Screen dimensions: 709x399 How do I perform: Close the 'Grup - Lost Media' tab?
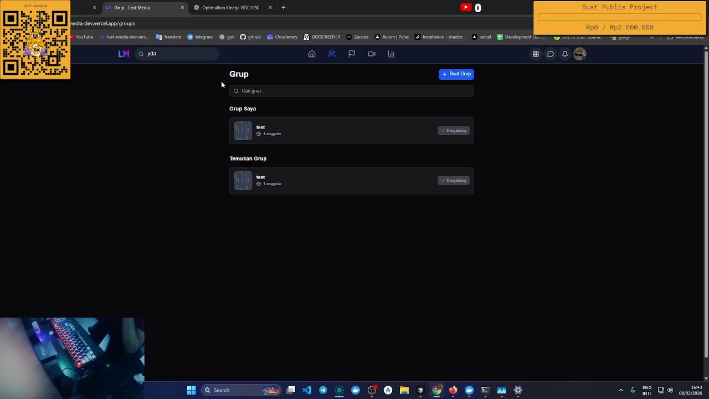tap(182, 8)
